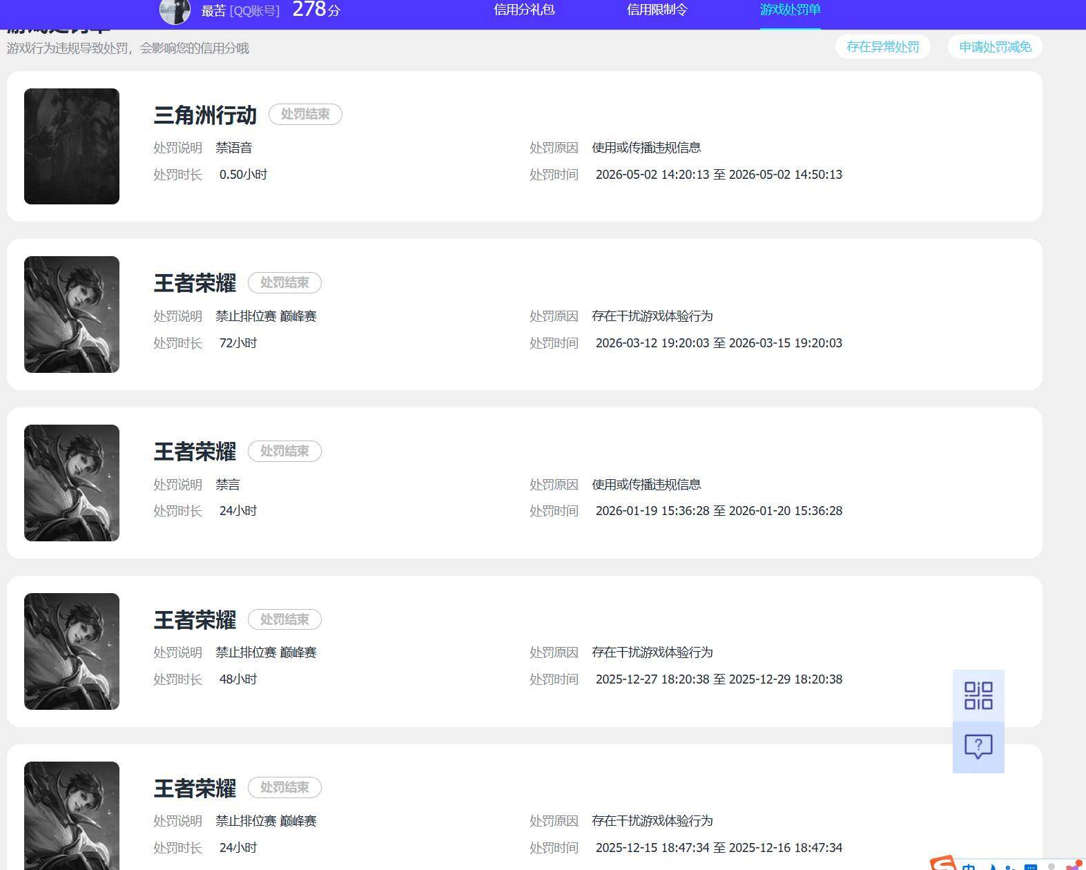Image resolution: width=1086 pixels, height=870 pixels.
Task: Click the 王者荣耀 title dated 2025-12-15
Action: coord(195,788)
